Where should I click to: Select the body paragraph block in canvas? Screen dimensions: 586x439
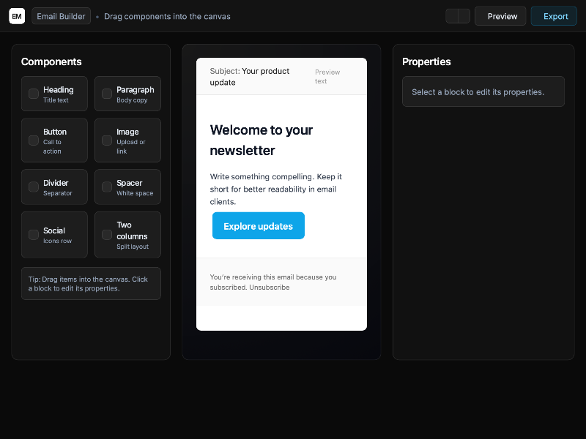[x=276, y=189]
